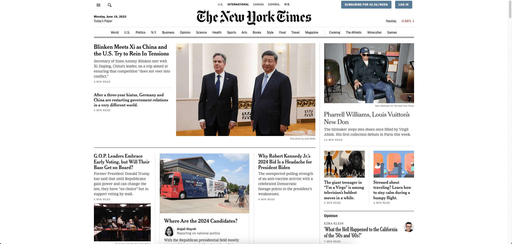This screenshot has height=244, width=512.
Task: Open the Blinken and Xi photo
Action: pos(245,90)
